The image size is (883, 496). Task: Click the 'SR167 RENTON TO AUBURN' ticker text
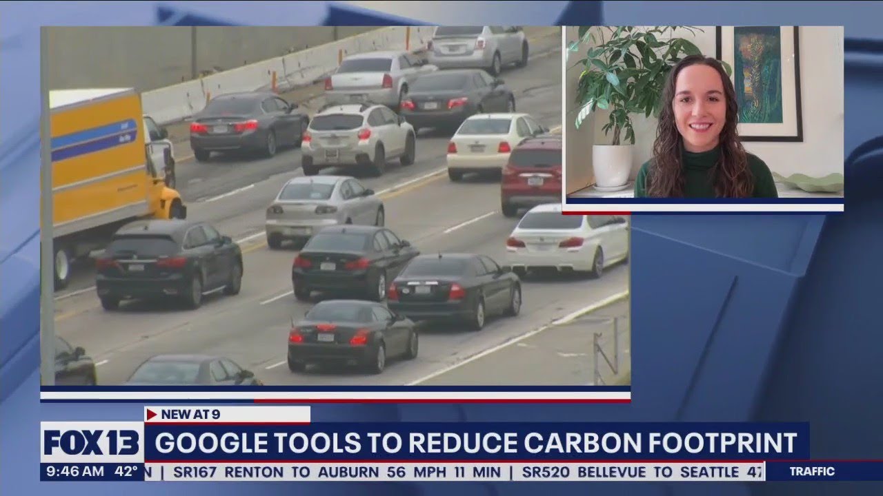tap(277, 472)
